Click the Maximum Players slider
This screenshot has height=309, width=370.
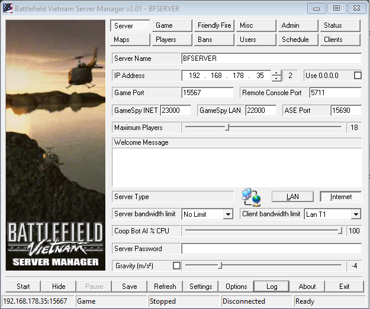pos(227,127)
